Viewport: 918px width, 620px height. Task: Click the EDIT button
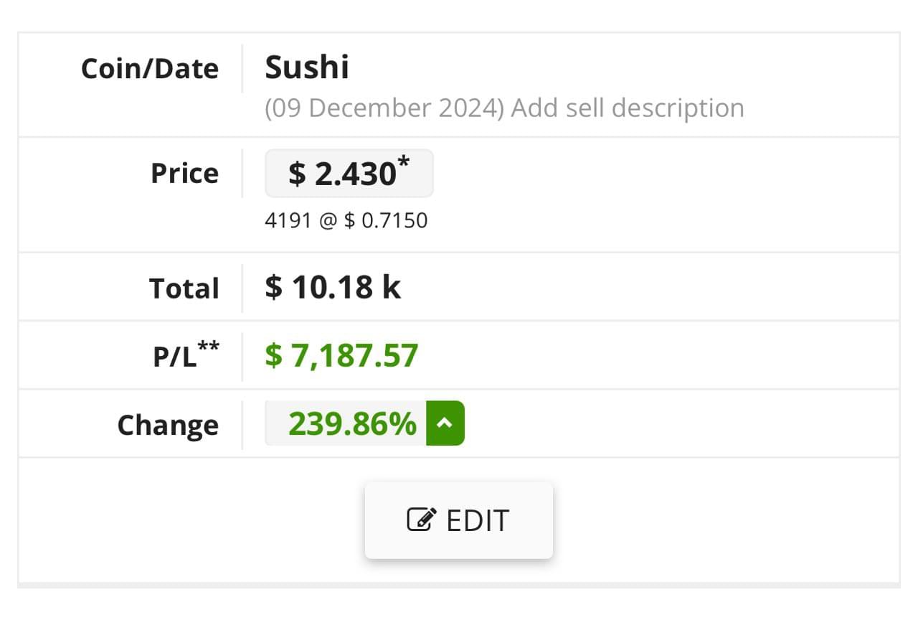click(459, 520)
